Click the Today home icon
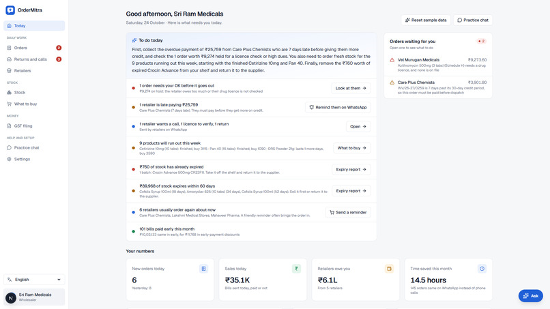Viewport: 550px width, 309px height. pos(9,26)
